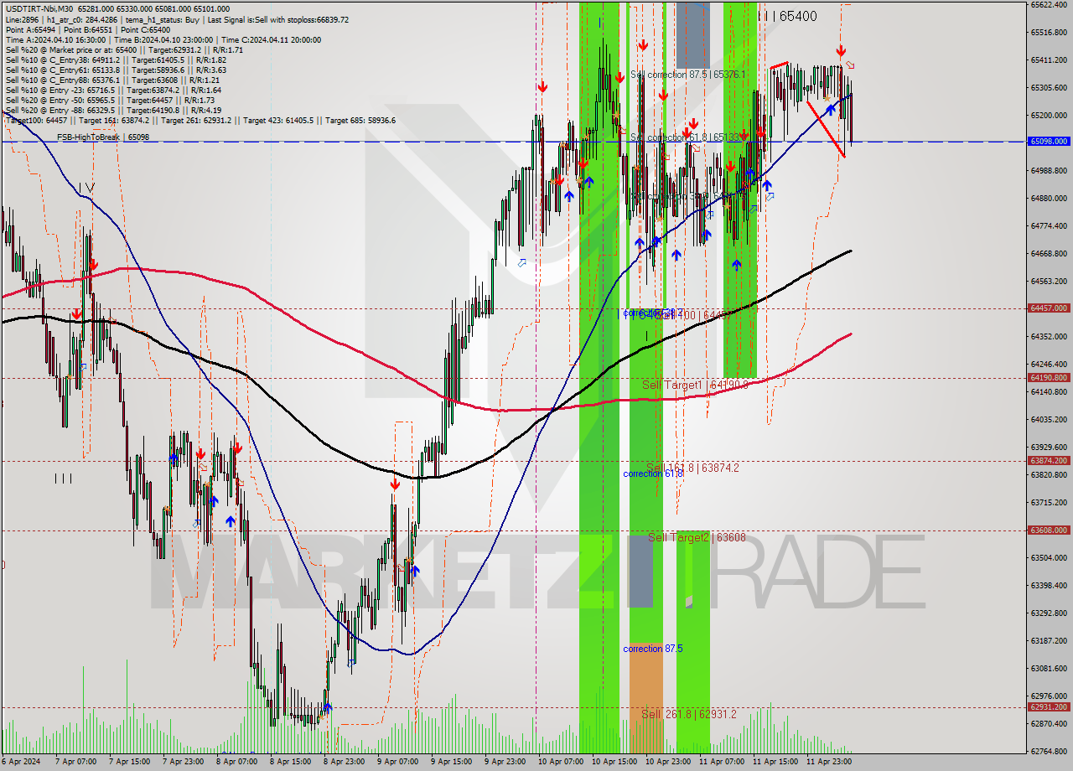Click the red 63874.200 price tag
The width and height of the screenshot is (1073, 771).
(x=1049, y=460)
